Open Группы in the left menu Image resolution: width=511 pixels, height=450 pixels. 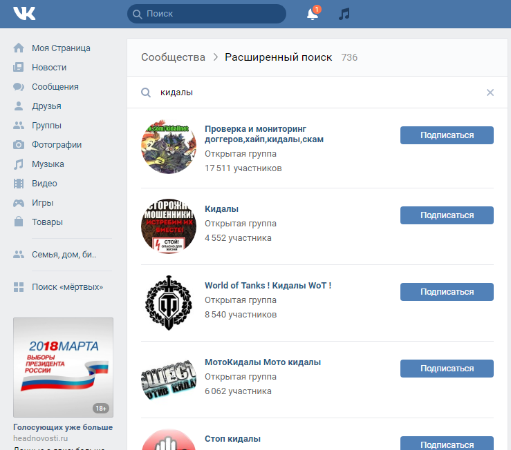click(x=46, y=126)
